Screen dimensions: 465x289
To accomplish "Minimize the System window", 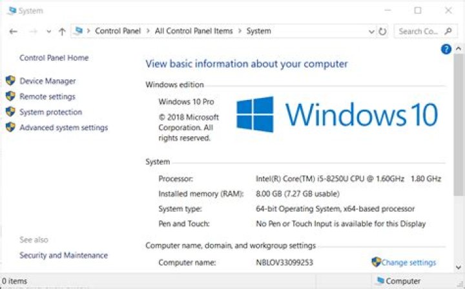I will coord(387,10).
